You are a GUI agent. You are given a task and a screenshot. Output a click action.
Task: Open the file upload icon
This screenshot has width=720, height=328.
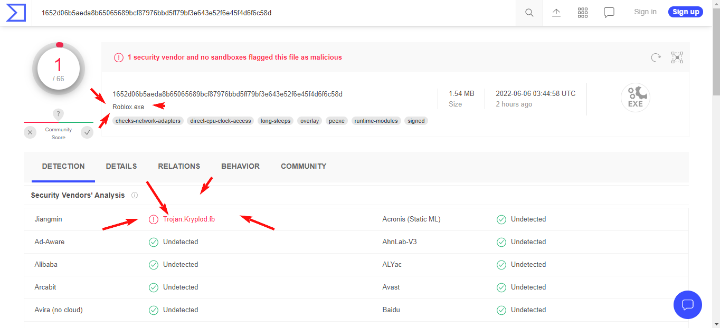[x=556, y=12]
